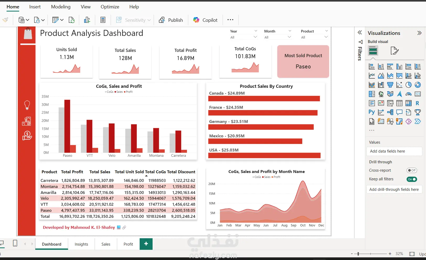Choose the Pie chart visual
The width and height of the screenshot is (426, 260).
(x=408, y=85)
